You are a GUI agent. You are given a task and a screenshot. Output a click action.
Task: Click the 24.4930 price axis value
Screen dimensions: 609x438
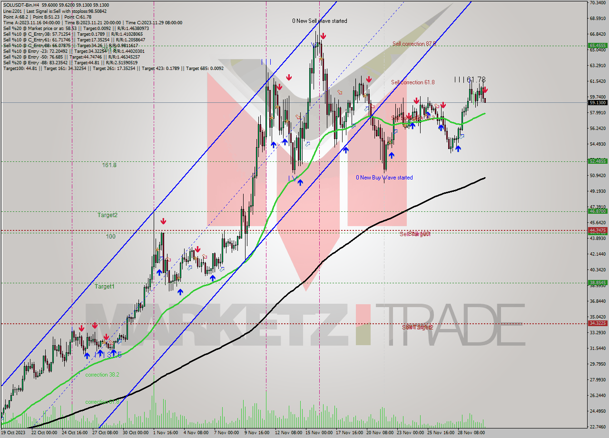coord(598,411)
